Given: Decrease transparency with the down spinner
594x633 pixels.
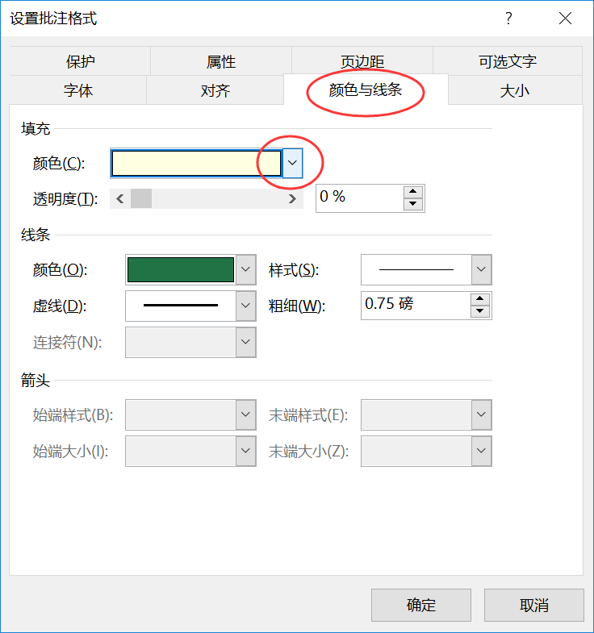Looking at the screenshot, I should (413, 204).
